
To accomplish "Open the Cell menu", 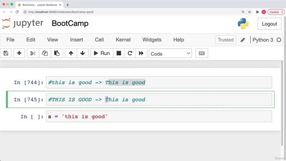I will click(99, 40).
